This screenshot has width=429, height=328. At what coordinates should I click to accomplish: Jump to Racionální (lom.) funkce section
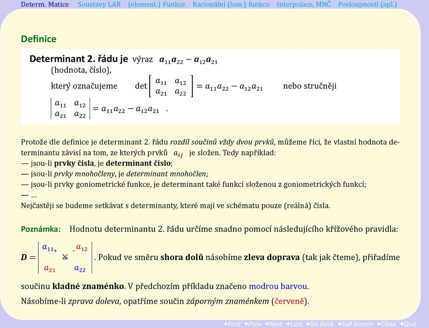coord(231,4)
